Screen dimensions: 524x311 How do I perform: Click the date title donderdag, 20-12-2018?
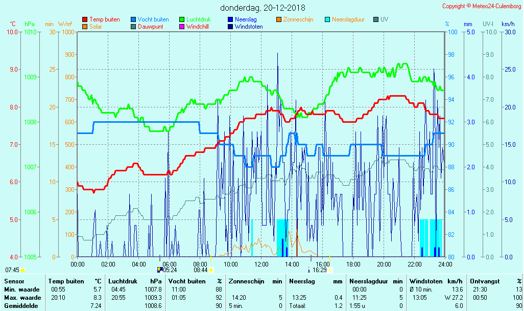tap(263, 8)
